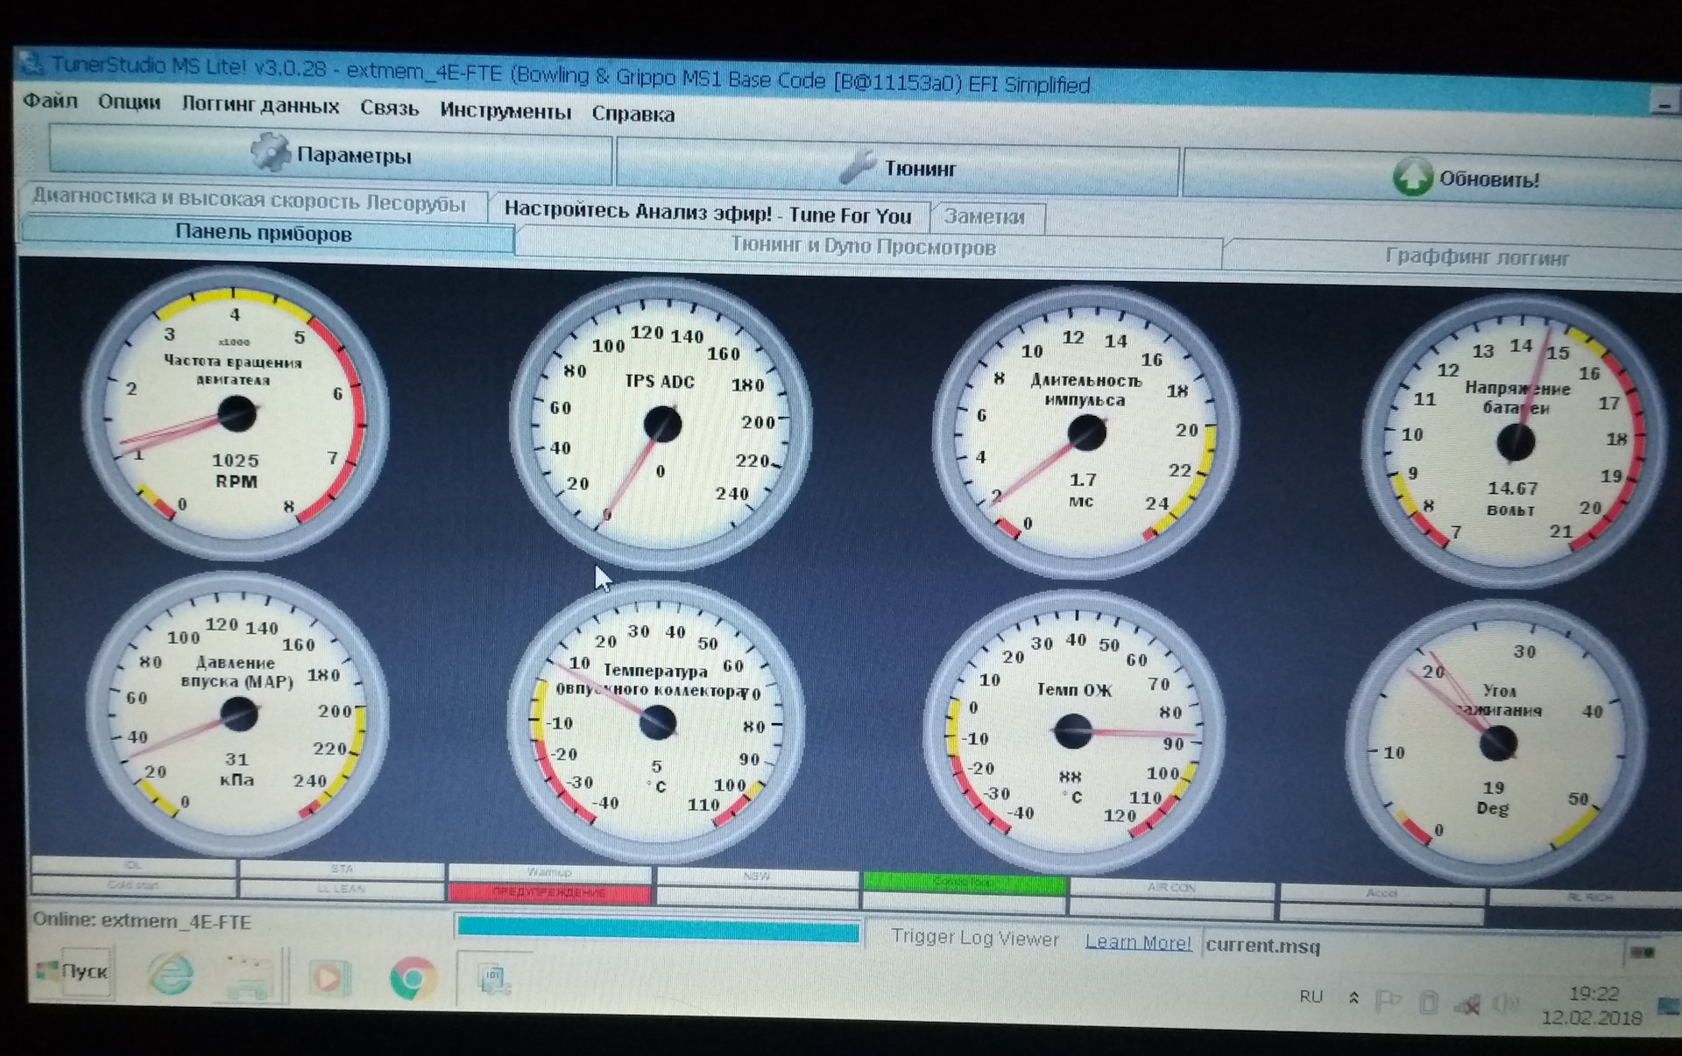Expand hidden system tray icons arrow
The width and height of the screenshot is (1682, 1056).
tap(1353, 998)
